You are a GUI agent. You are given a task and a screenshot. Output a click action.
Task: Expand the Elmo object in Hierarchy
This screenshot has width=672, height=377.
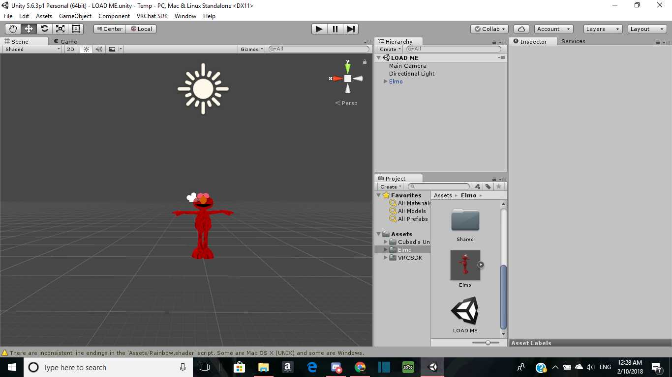pos(385,81)
